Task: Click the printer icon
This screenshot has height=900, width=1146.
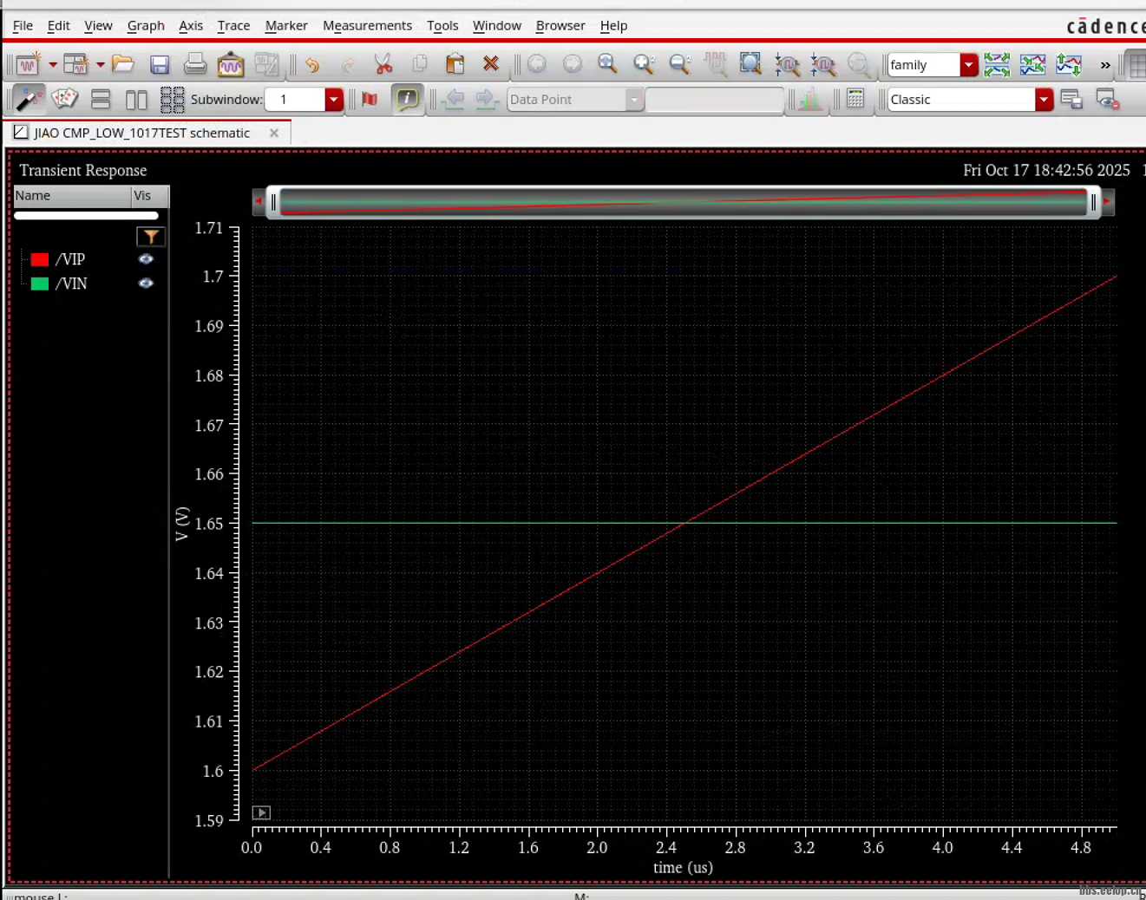Action: click(x=195, y=64)
